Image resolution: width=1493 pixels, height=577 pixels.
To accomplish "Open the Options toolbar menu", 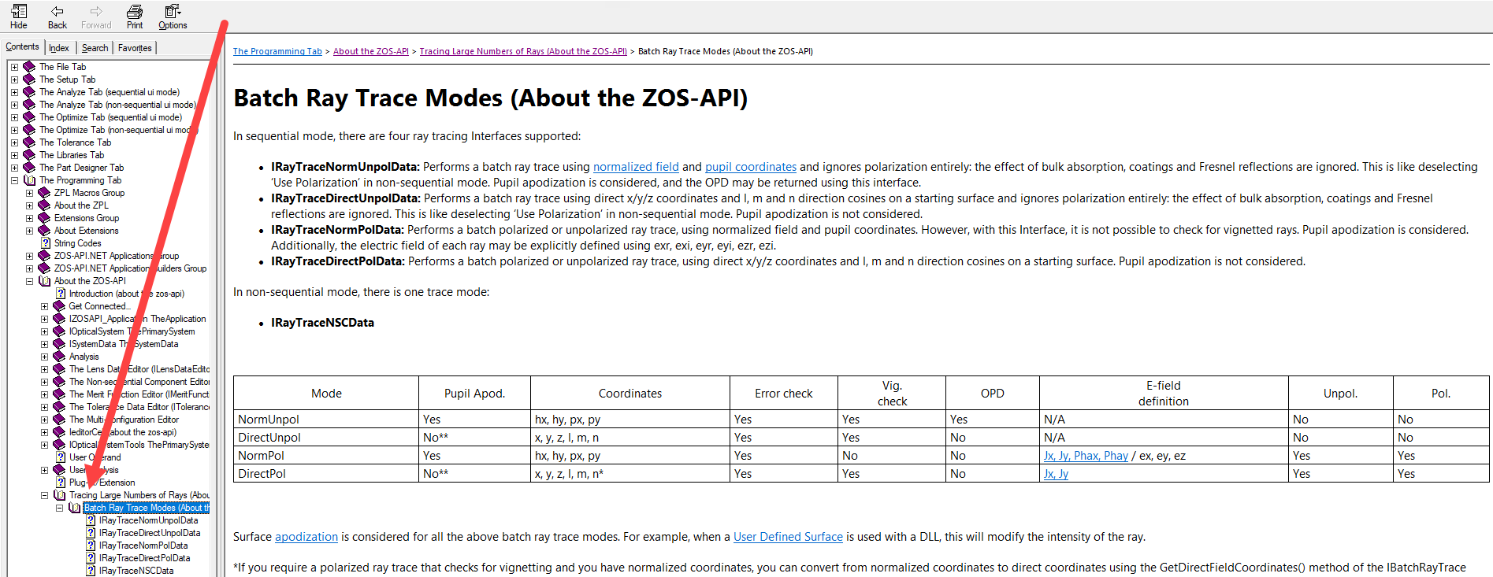I will pyautogui.click(x=173, y=17).
